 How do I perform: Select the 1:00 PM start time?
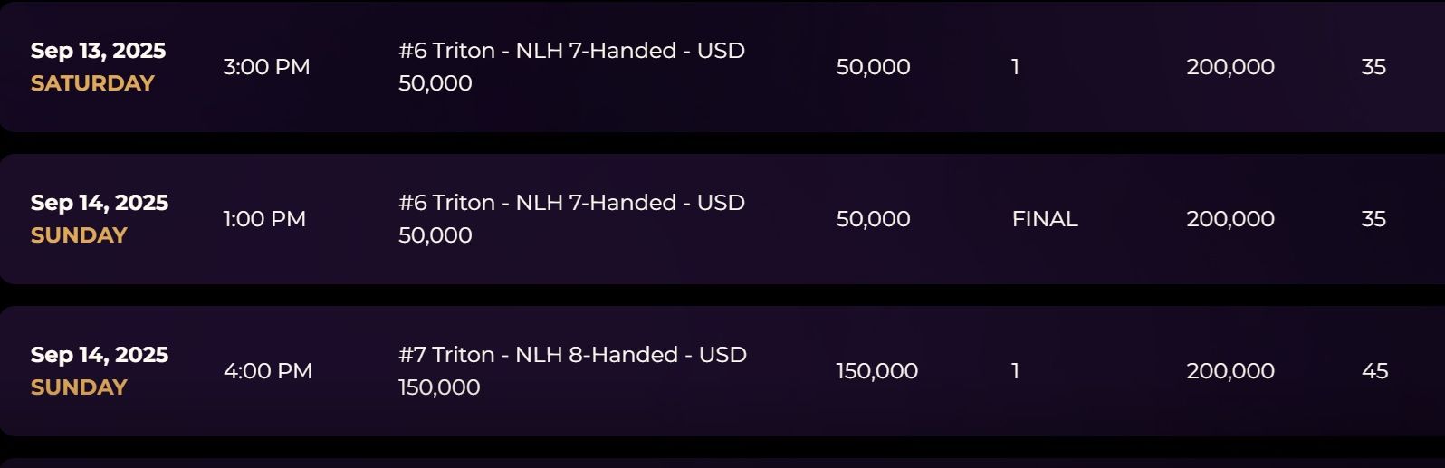264,219
